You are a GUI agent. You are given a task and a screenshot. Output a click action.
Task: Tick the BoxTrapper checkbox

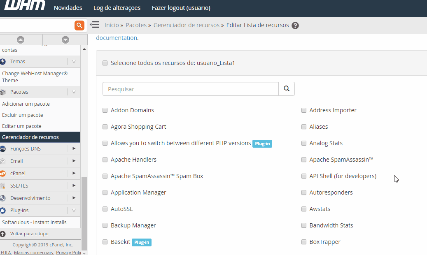303,242
